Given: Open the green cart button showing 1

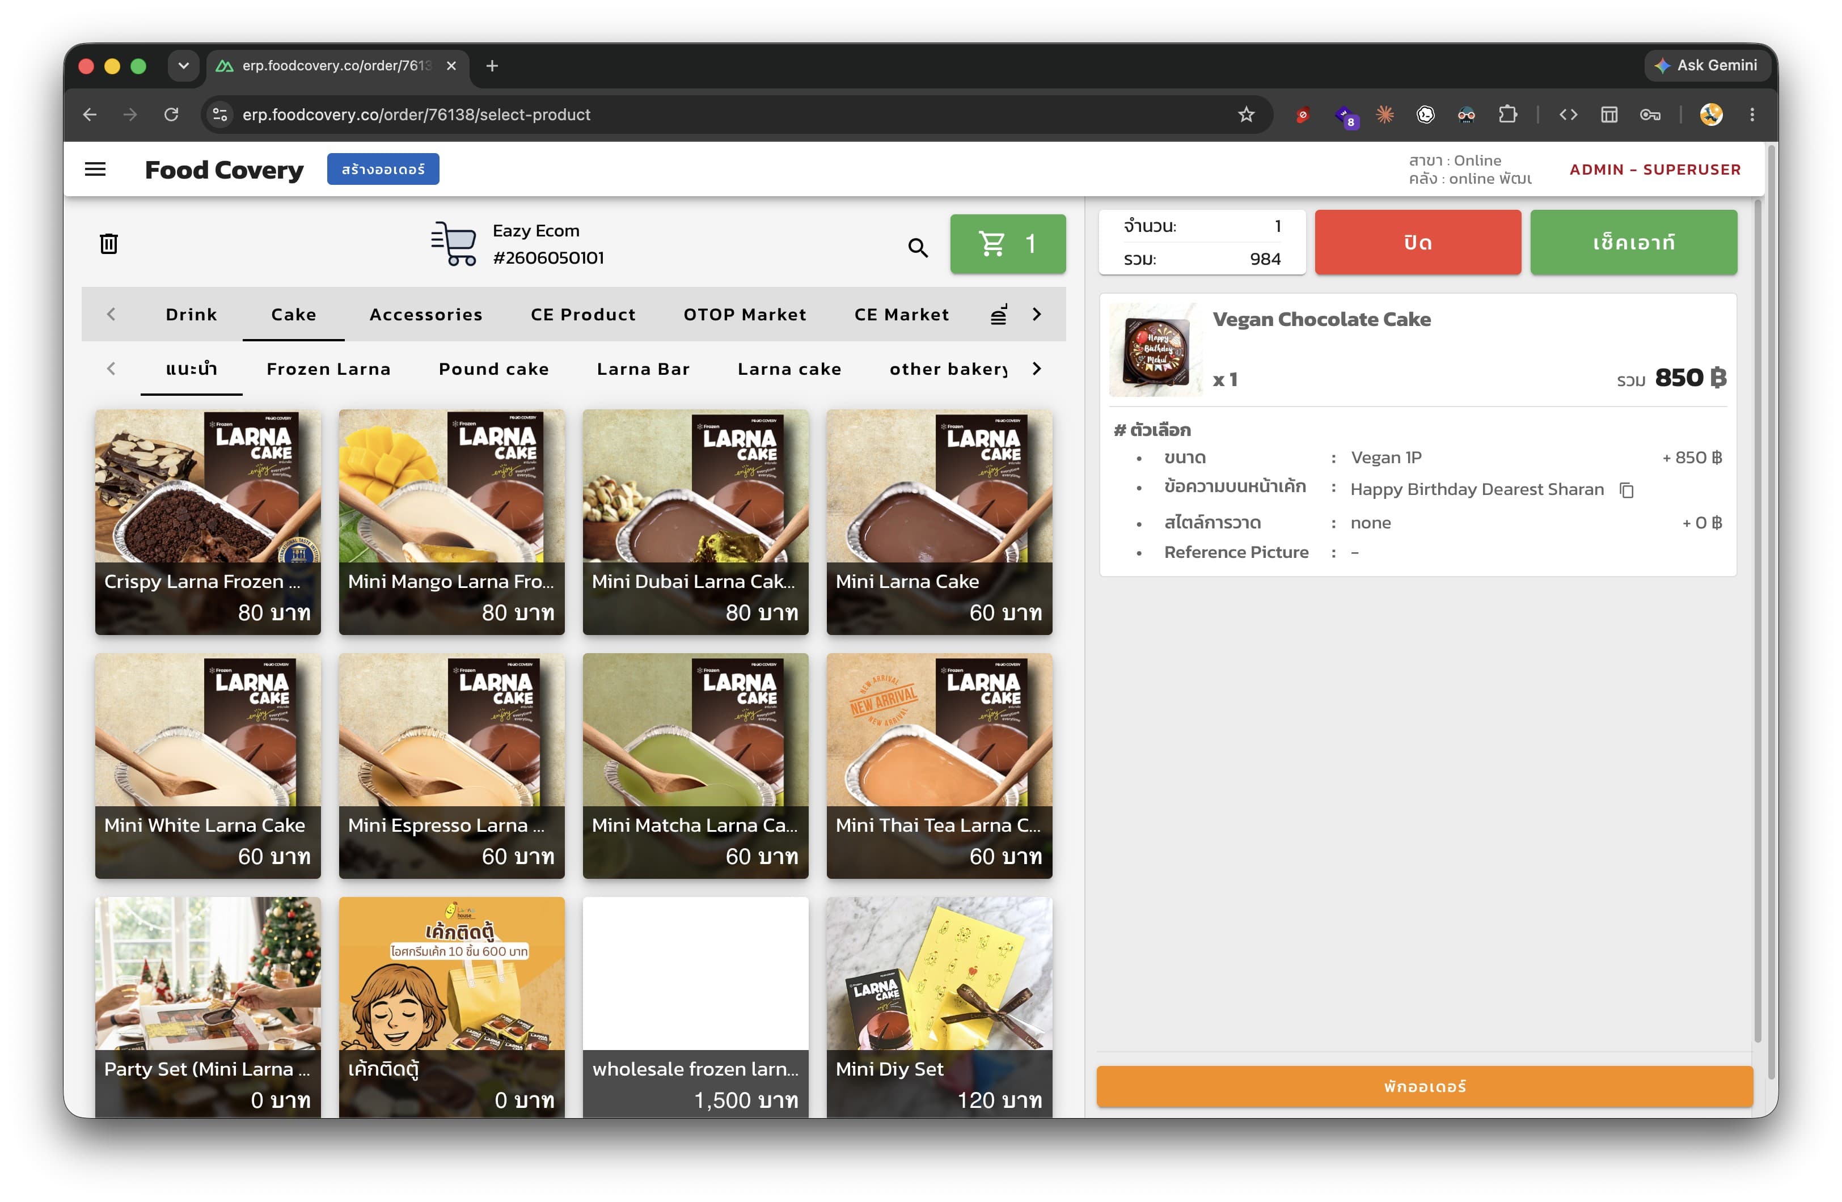Looking at the screenshot, I should [1008, 243].
